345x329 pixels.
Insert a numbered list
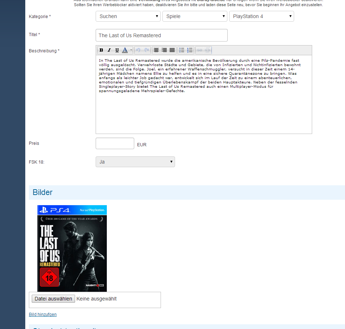pos(190,50)
